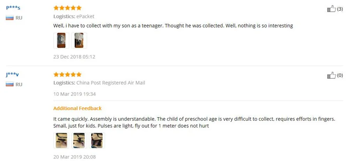Click thumbs-up icon on J***v review
Viewport: 351px width, 161px height.
point(331,75)
